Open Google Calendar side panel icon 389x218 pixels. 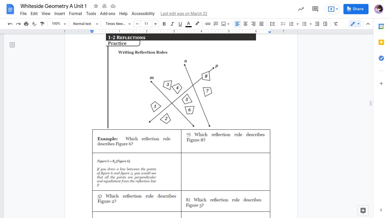(x=381, y=26)
